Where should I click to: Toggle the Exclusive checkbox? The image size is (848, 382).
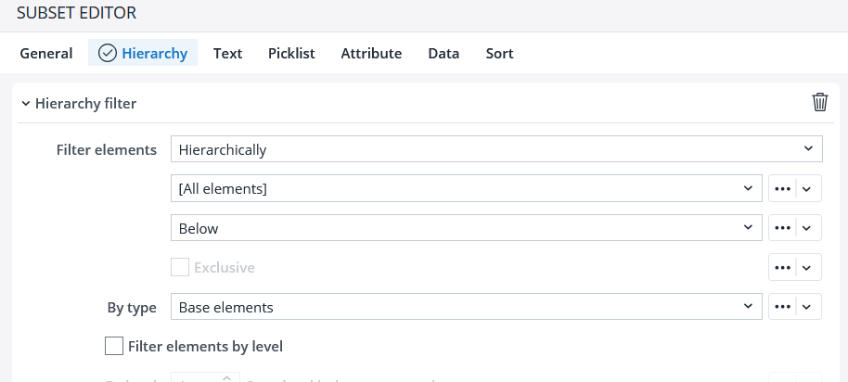pyautogui.click(x=180, y=268)
